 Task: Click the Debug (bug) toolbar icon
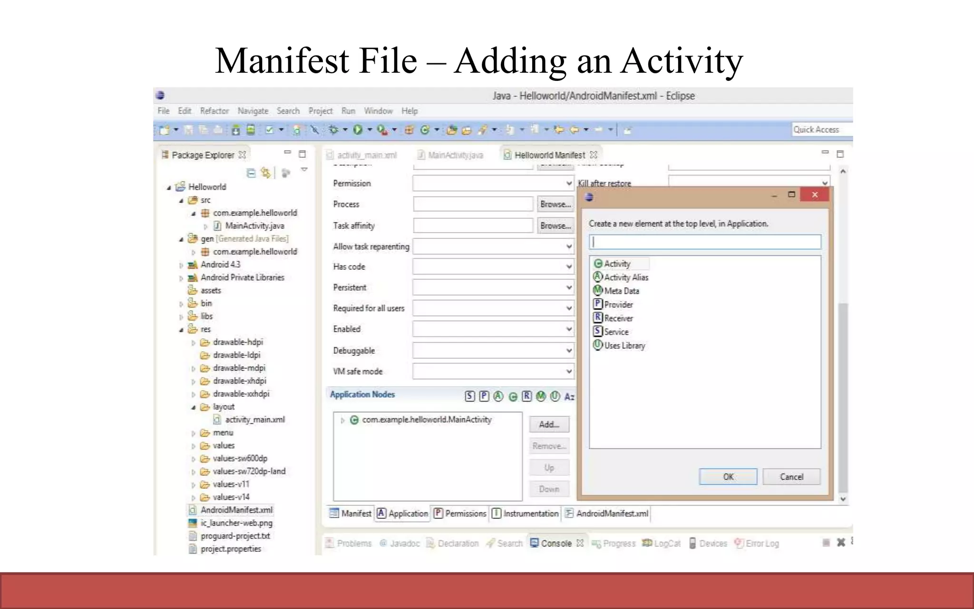click(x=334, y=129)
